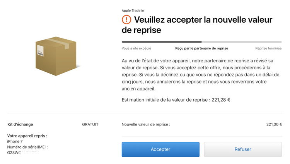Click the serial number starting G28W
290x164 pixels.
(x=23, y=152)
